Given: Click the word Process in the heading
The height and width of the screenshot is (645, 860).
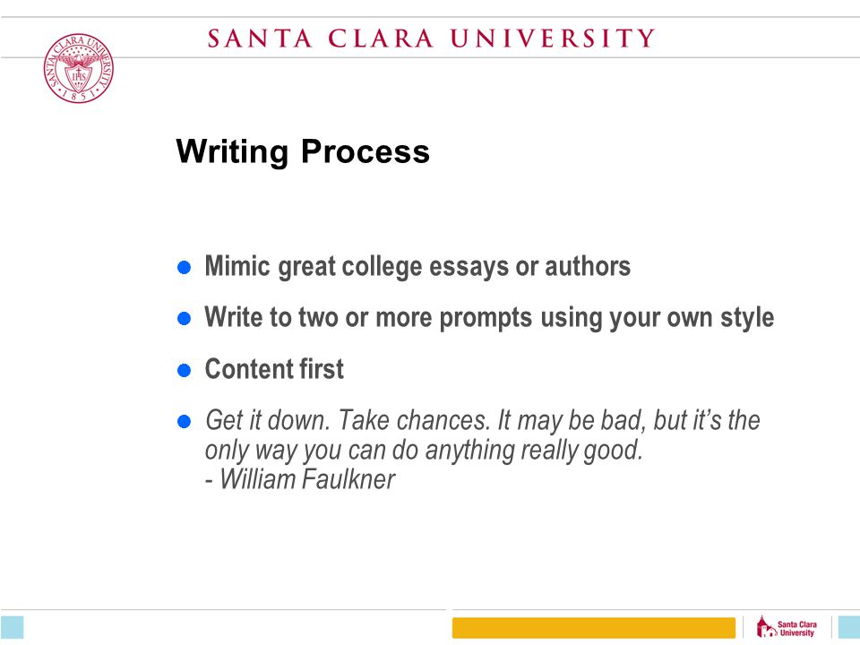Looking at the screenshot, I should [x=365, y=151].
